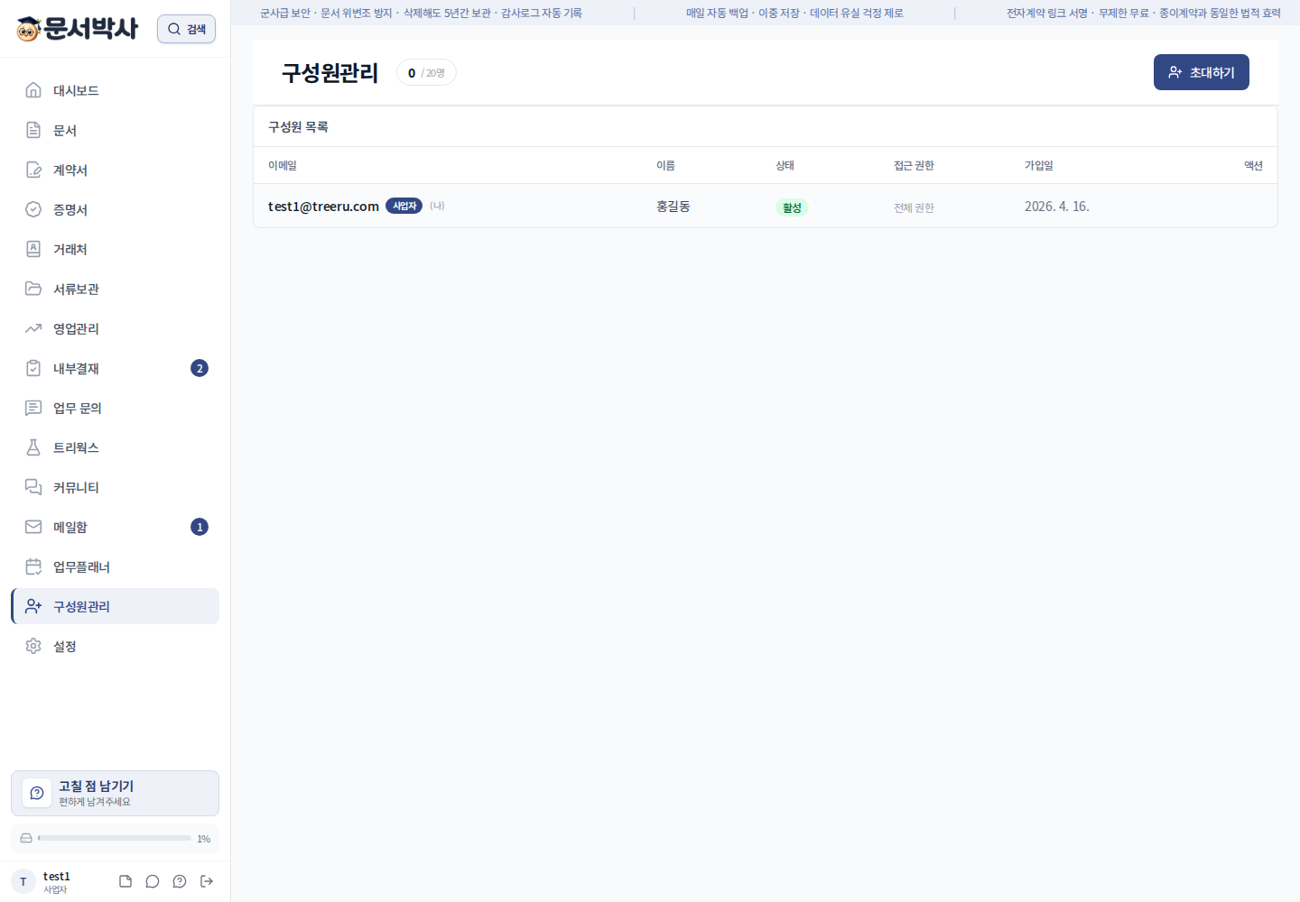This screenshot has width=1300, height=902.
Task: Click the T user avatar
Action: coord(23,881)
